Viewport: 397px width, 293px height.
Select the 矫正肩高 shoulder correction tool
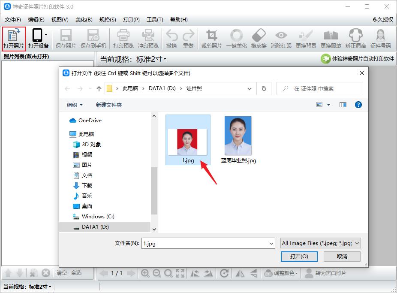355,38
